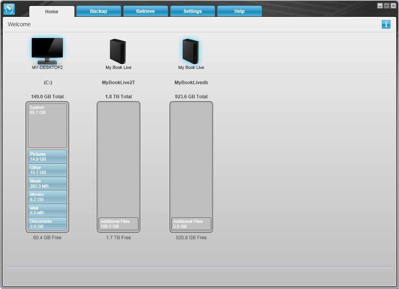This screenshot has width=399, height=289.
Task: Select the Documents 2.0 GB category
Action: coord(47,224)
